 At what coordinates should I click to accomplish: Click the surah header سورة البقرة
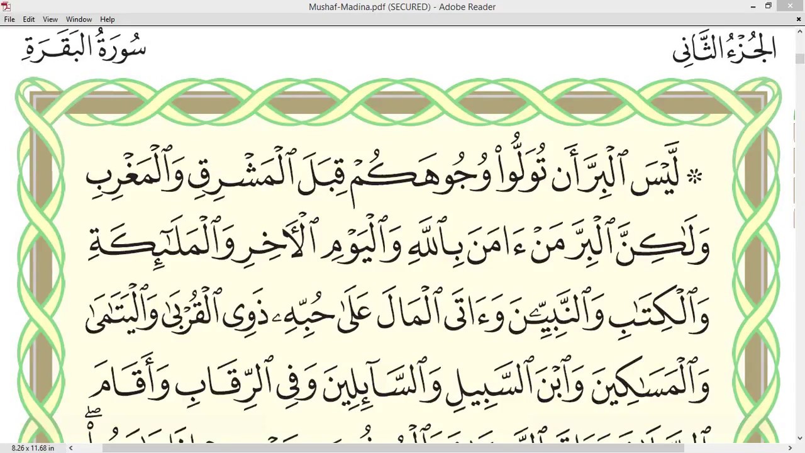[x=84, y=48]
